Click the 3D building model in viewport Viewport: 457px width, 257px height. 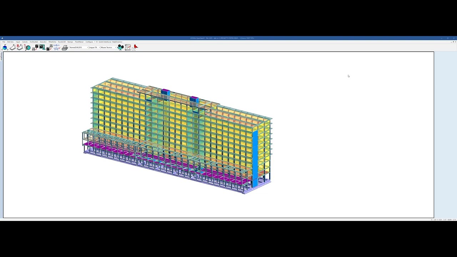pyautogui.click(x=177, y=136)
